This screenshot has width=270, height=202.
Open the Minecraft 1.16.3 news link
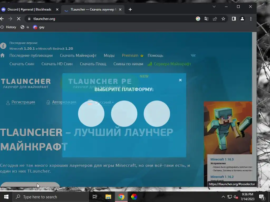tap(222, 159)
